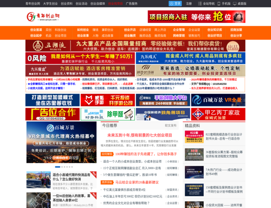Click the 手游创业大平台 ad
Image resolution: width=271 pixels, height=208 pixels.
(163, 100)
